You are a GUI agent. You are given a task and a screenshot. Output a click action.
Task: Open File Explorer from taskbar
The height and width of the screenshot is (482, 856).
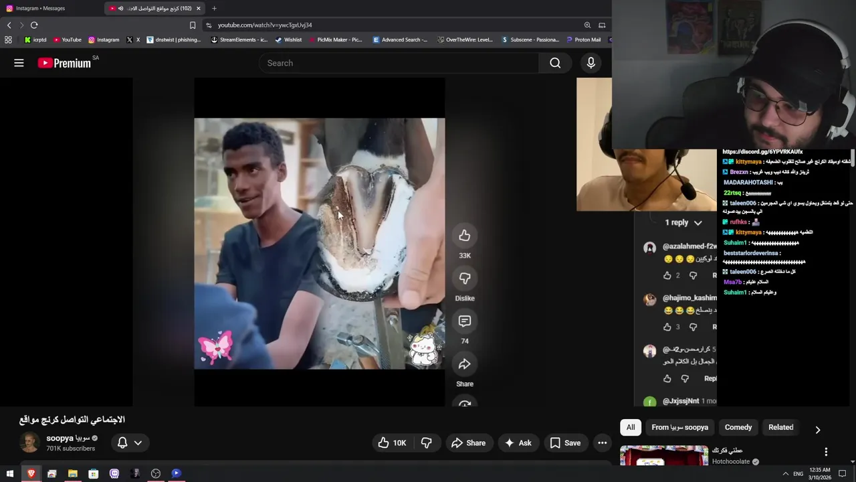coord(72,473)
